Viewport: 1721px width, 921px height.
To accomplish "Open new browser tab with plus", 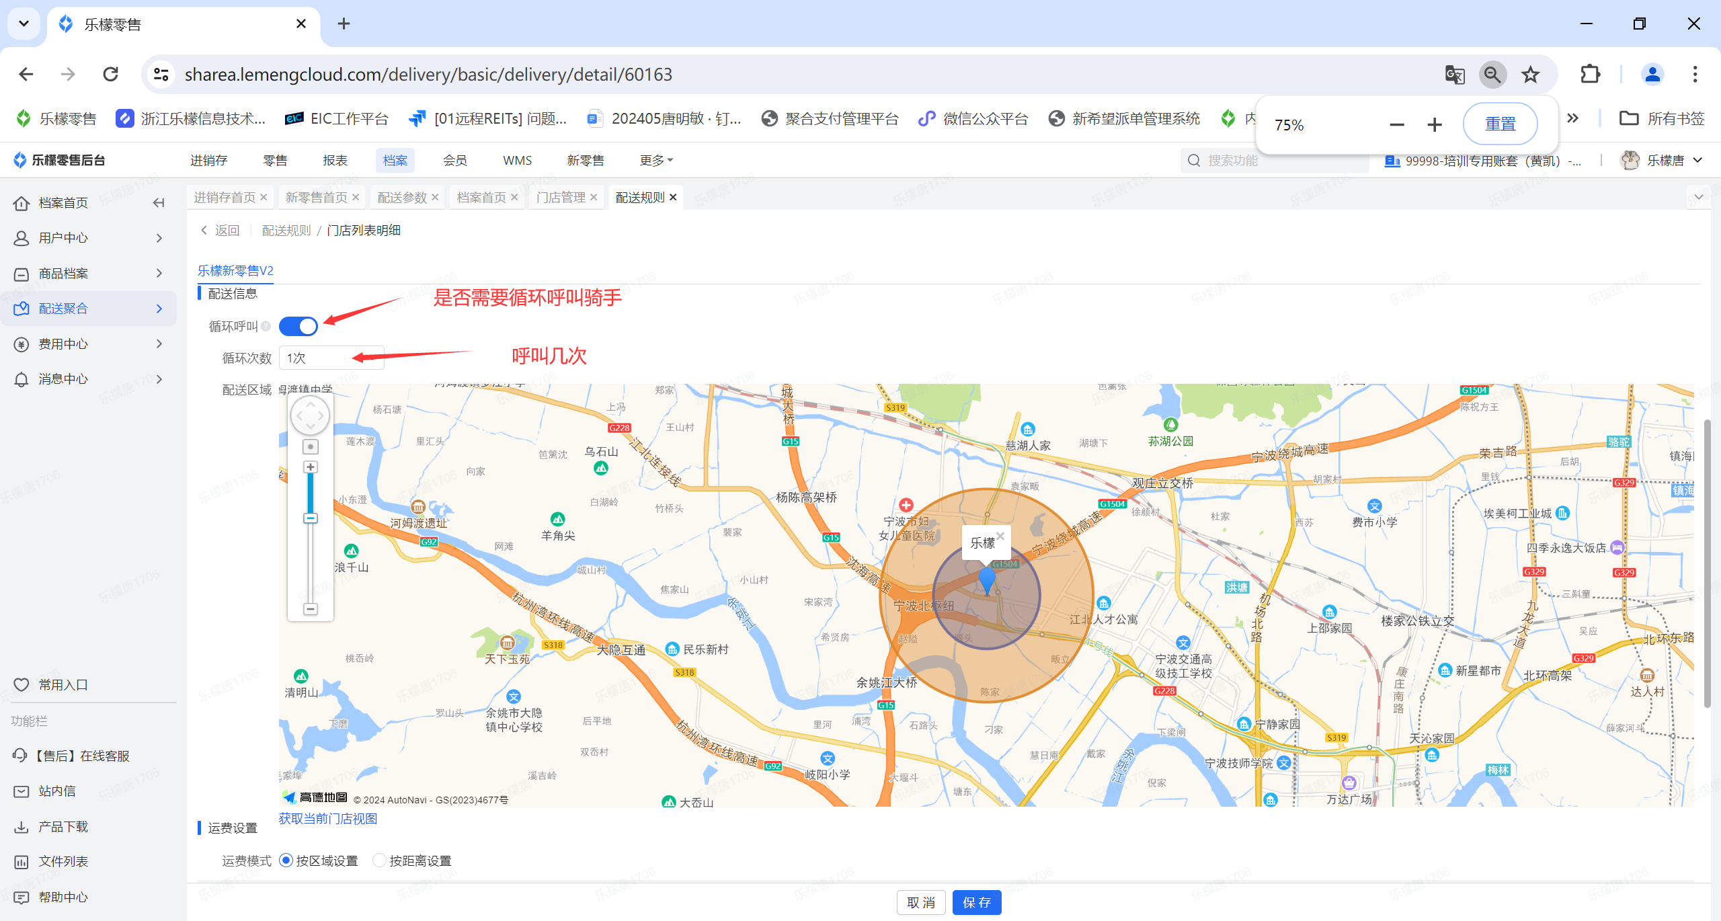I will pos(344,24).
